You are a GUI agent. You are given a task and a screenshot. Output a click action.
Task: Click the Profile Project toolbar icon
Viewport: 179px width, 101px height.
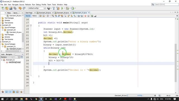[73, 8]
